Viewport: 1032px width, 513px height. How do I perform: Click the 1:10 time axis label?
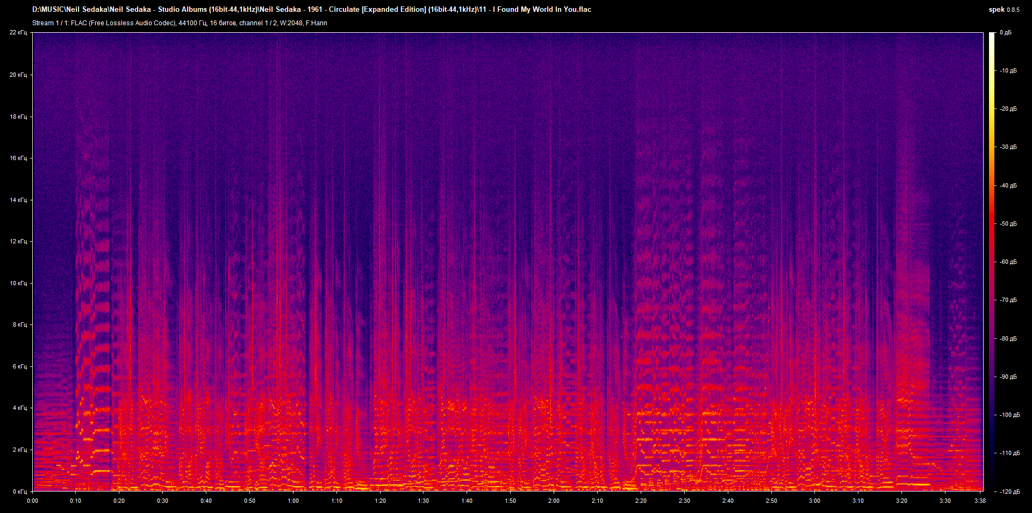tap(336, 501)
